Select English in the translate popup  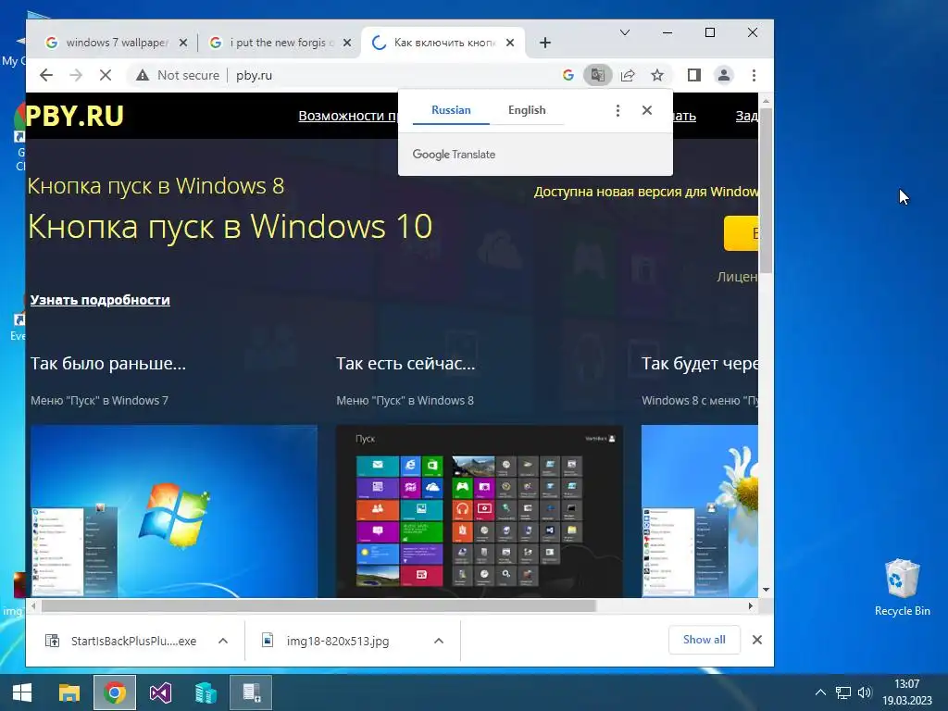click(x=527, y=110)
